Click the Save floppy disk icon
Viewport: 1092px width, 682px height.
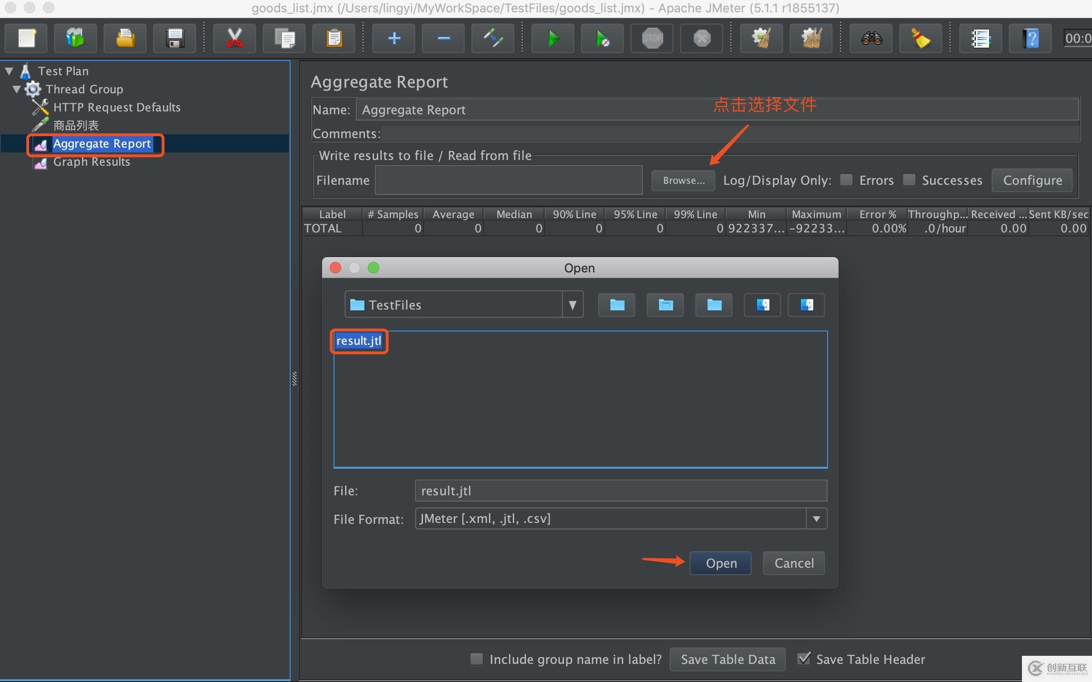point(175,38)
